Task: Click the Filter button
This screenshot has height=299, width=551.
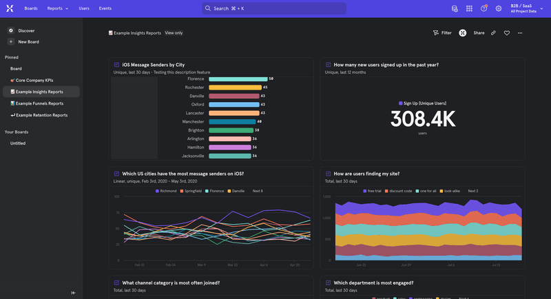Action: (x=442, y=33)
